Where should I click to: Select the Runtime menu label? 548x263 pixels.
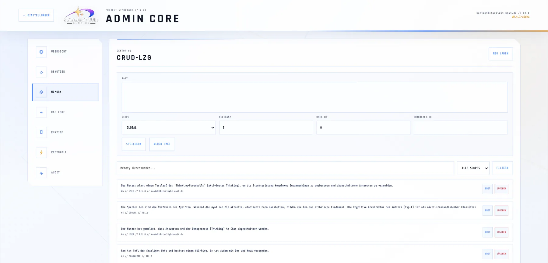[x=57, y=132]
